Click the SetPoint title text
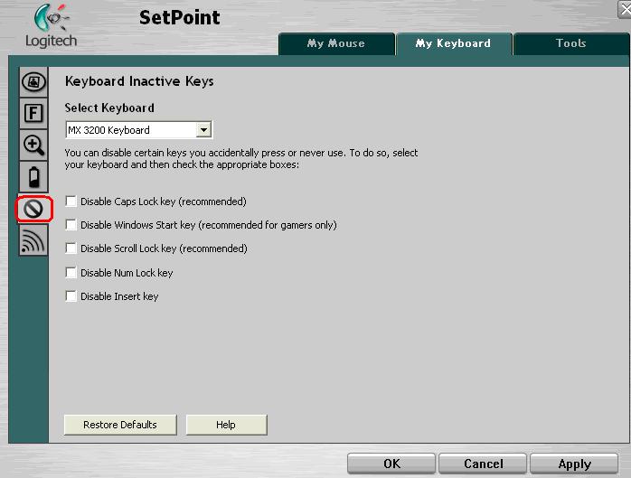631x478 pixels. tap(180, 18)
